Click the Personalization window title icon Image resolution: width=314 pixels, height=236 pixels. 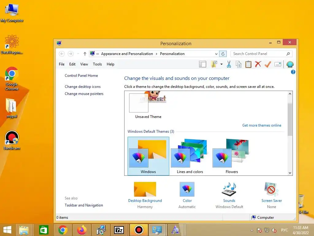[59, 43]
